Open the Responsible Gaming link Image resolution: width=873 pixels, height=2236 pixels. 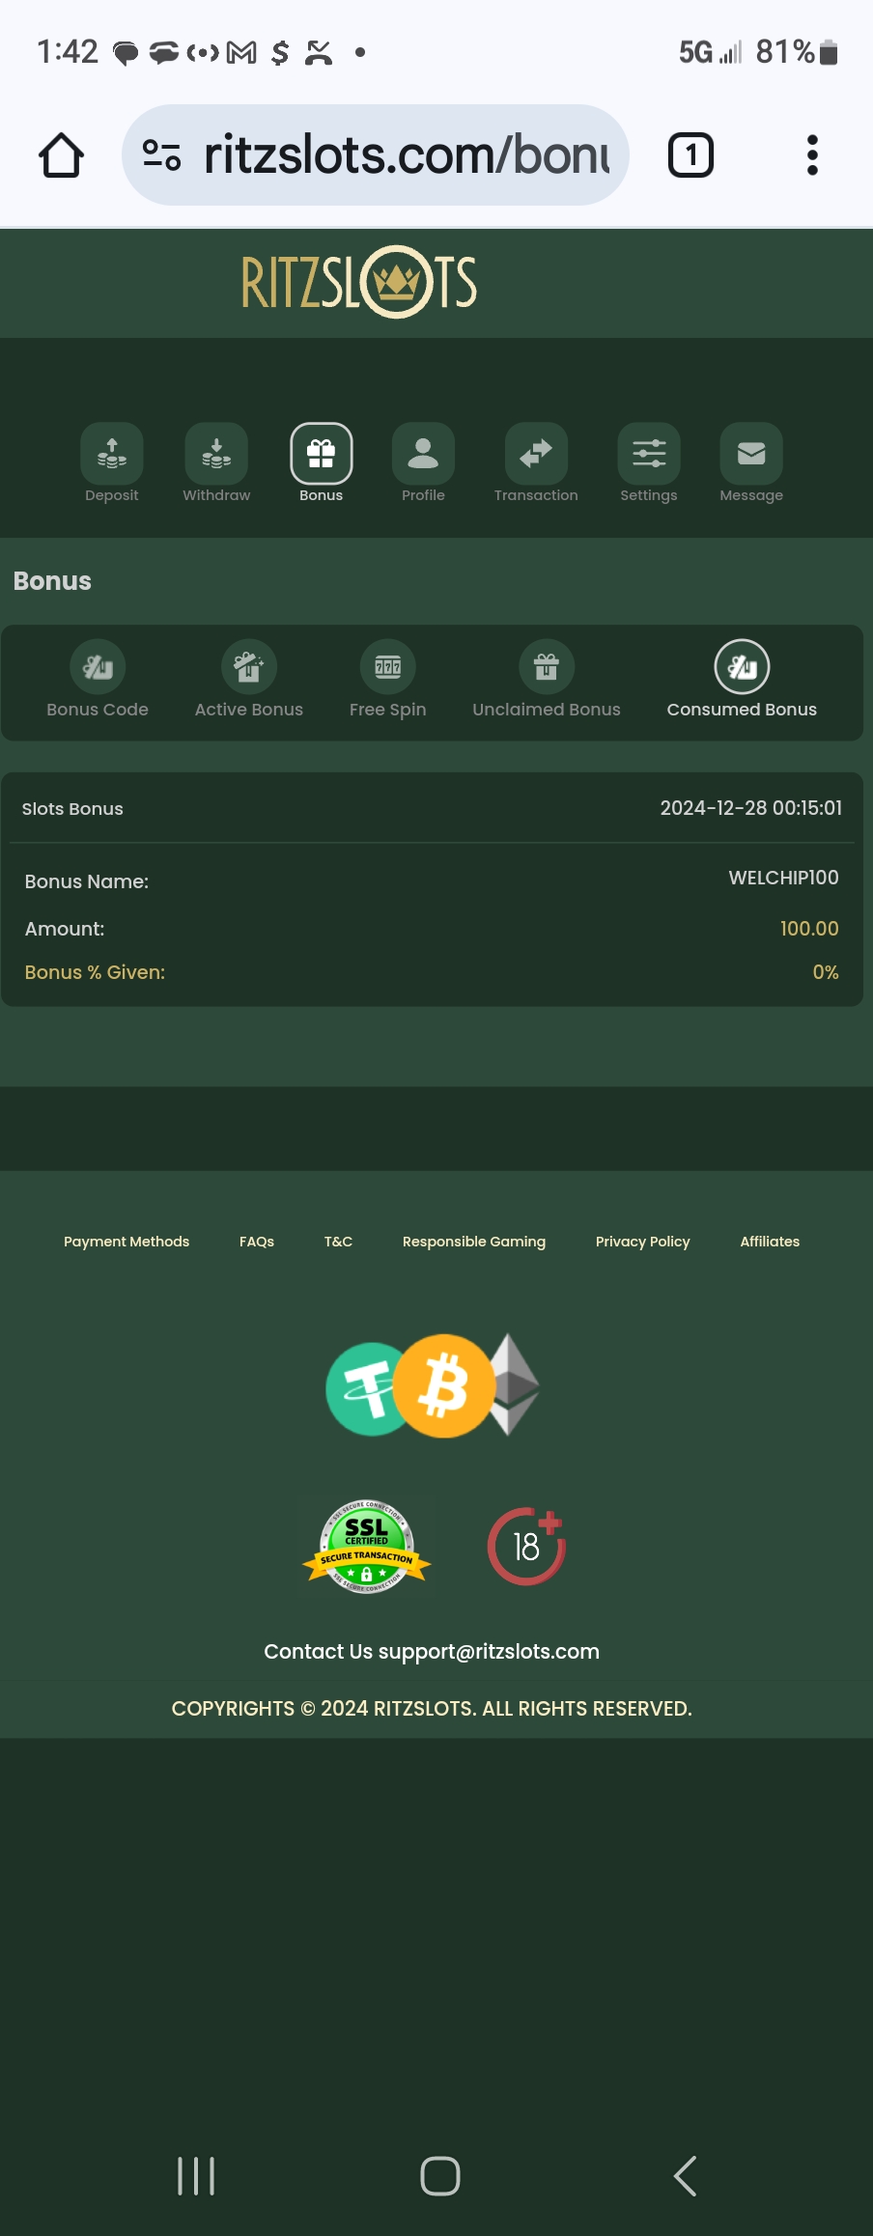[x=474, y=1242]
